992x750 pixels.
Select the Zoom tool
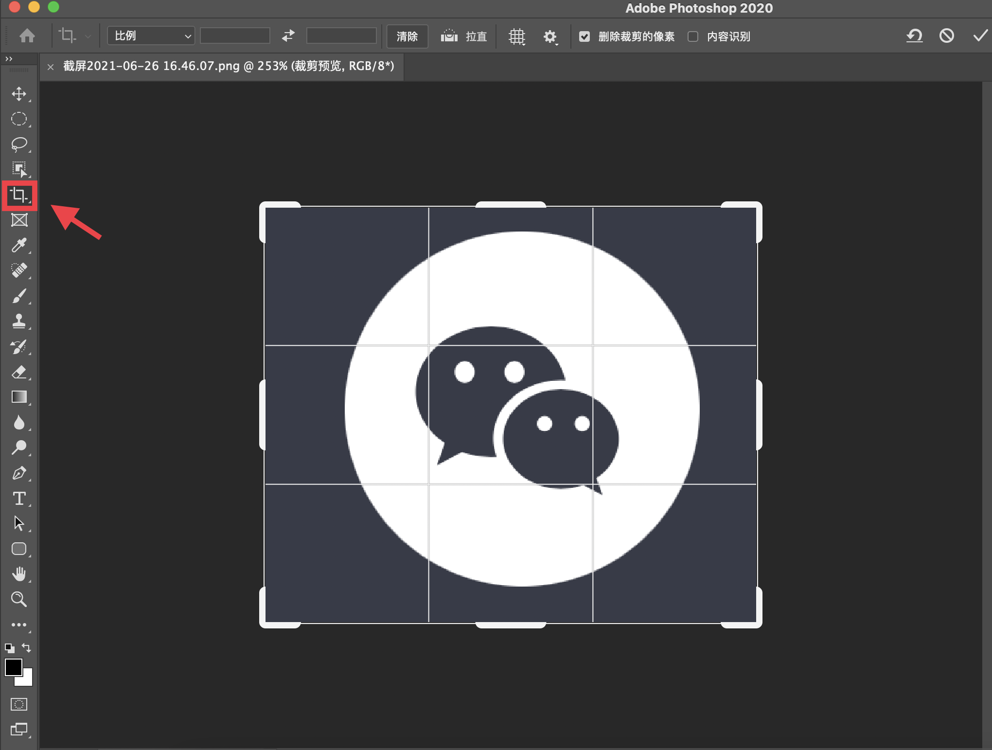19,599
